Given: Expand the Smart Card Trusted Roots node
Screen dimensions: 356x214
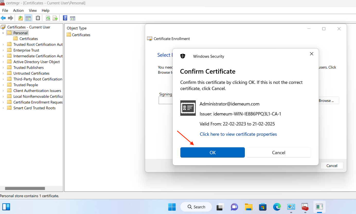Looking at the screenshot, I should click(x=3, y=108).
